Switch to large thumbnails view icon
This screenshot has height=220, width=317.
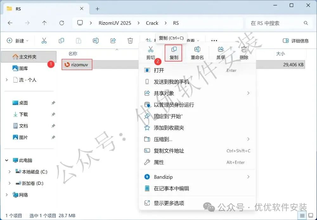tap(311, 216)
